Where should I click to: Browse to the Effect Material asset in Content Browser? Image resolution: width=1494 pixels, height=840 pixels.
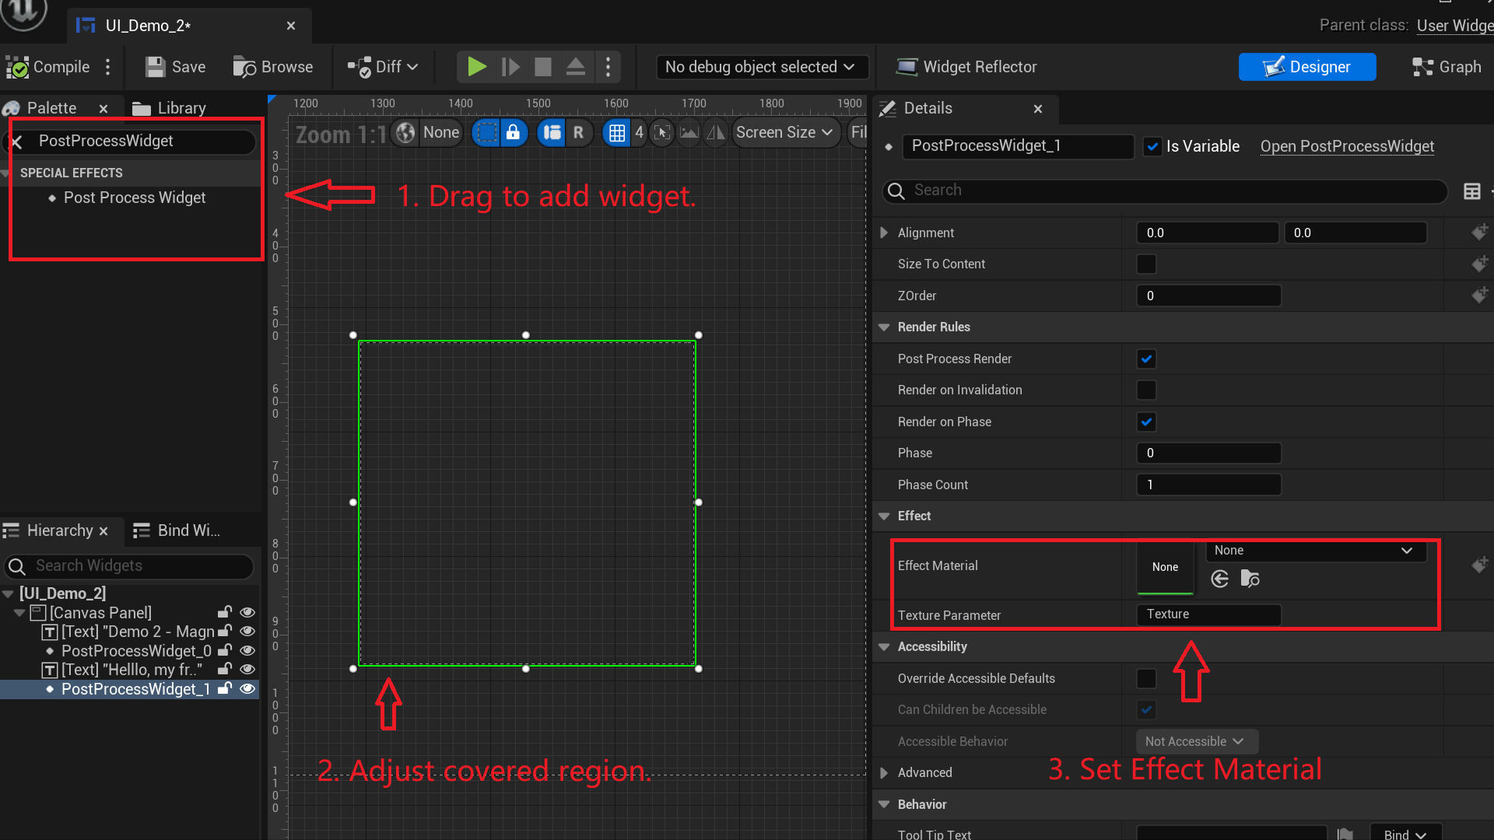coord(1250,579)
